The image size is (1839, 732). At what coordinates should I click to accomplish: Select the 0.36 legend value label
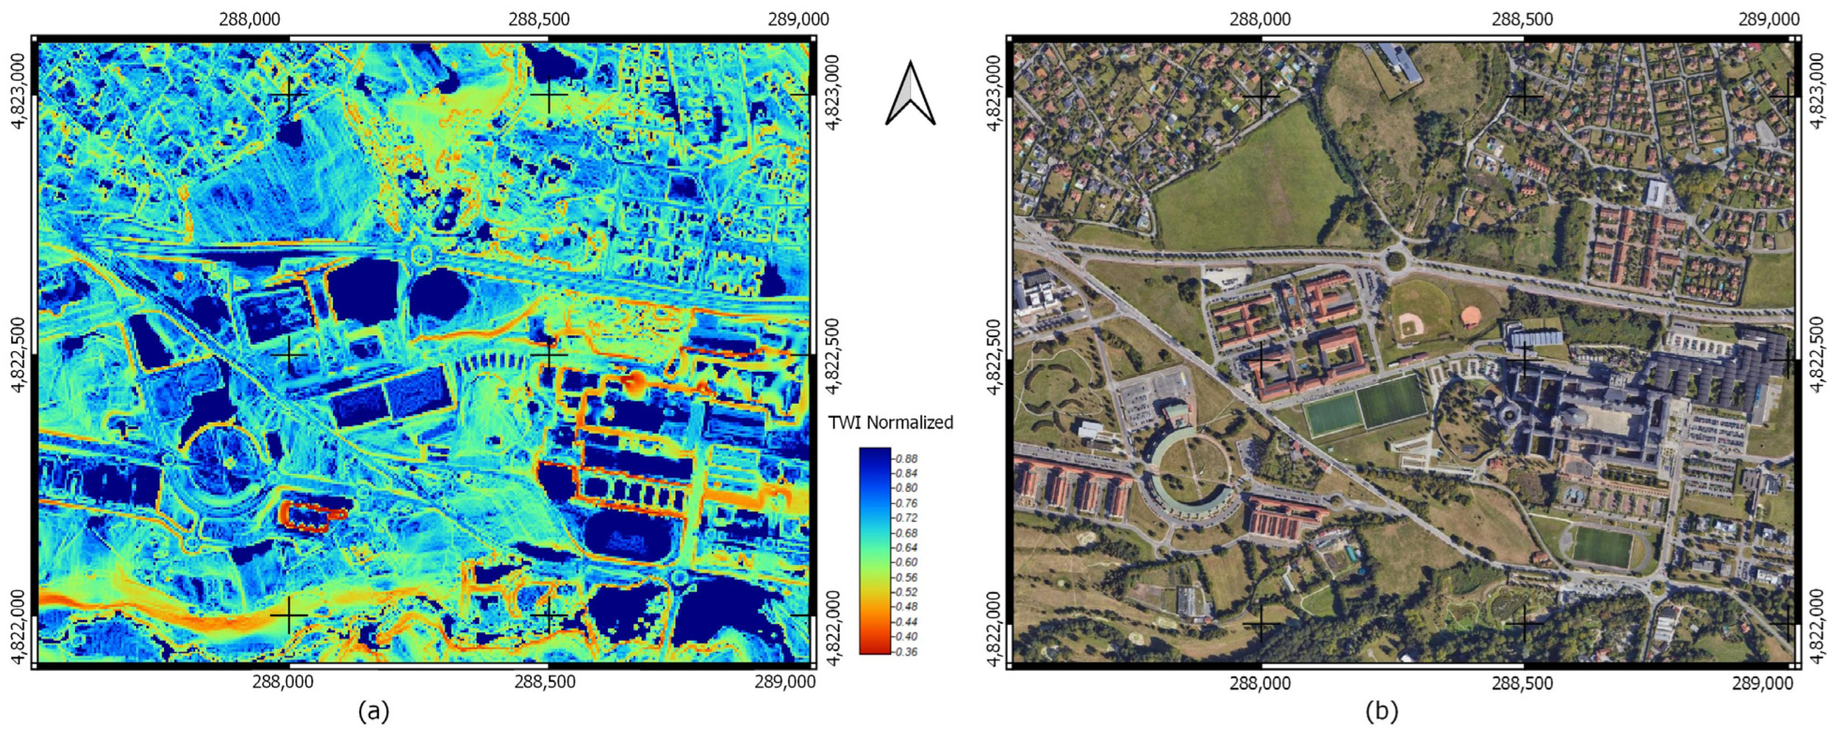click(x=907, y=651)
